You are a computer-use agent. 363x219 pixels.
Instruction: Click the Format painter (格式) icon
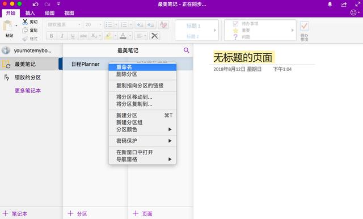[25, 39]
